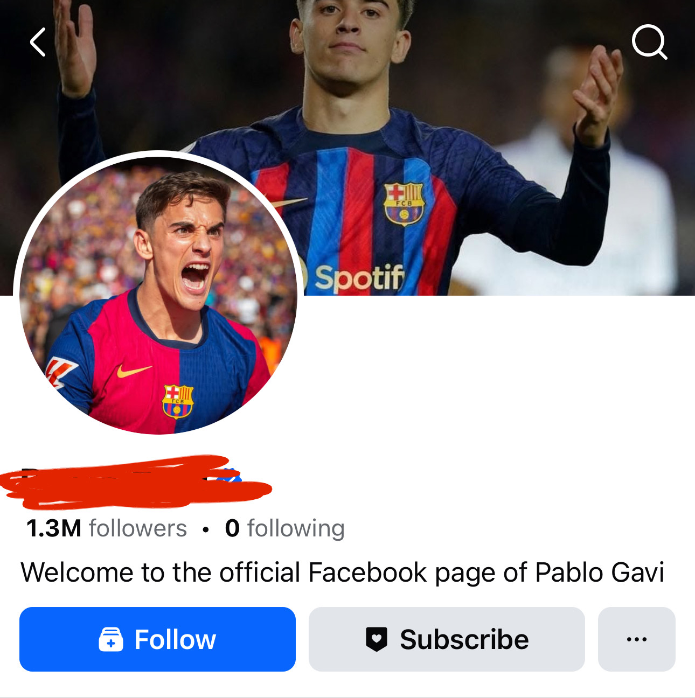The width and height of the screenshot is (695, 698).
Task: Click the Nike swoosh in the profile picture
Action: coord(133,371)
